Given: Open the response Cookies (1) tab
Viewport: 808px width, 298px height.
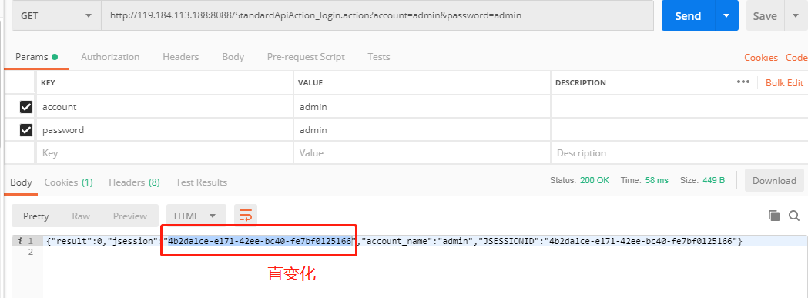Looking at the screenshot, I should [69, 182].
